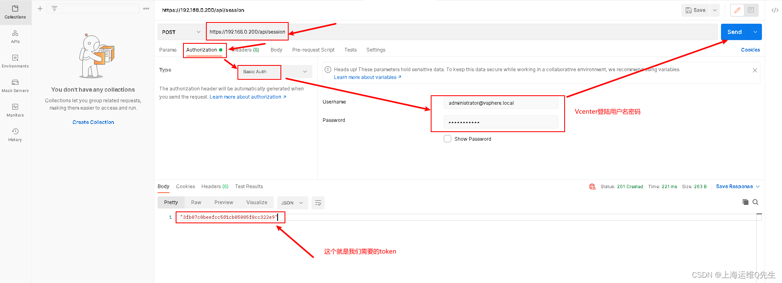Click the pencil edit icon near Save
The image size is (782, 283).
[737, 10]
